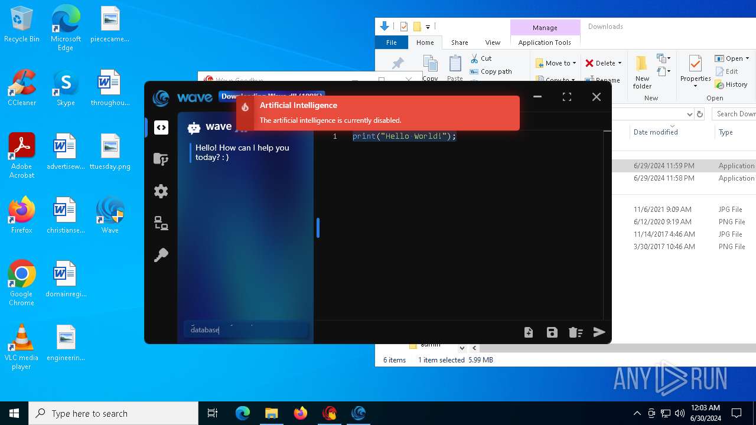Click the save script icon in Wave editor
This screenshot has height=425, width=756.
552,332
